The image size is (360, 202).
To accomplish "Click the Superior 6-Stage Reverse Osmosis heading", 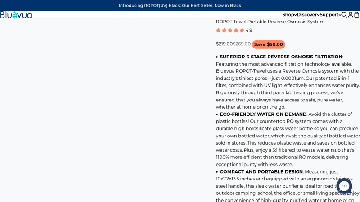I will 281,57.
